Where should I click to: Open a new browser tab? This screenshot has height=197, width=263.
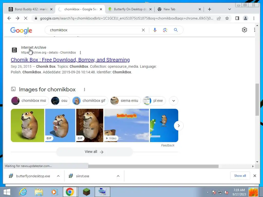210,9
